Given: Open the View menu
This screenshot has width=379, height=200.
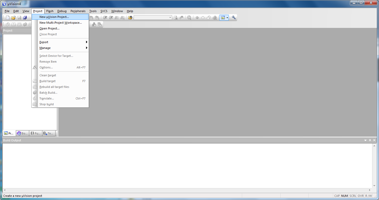Looking at the screenshot, I should pyautogui.click(x=26, y=11).
